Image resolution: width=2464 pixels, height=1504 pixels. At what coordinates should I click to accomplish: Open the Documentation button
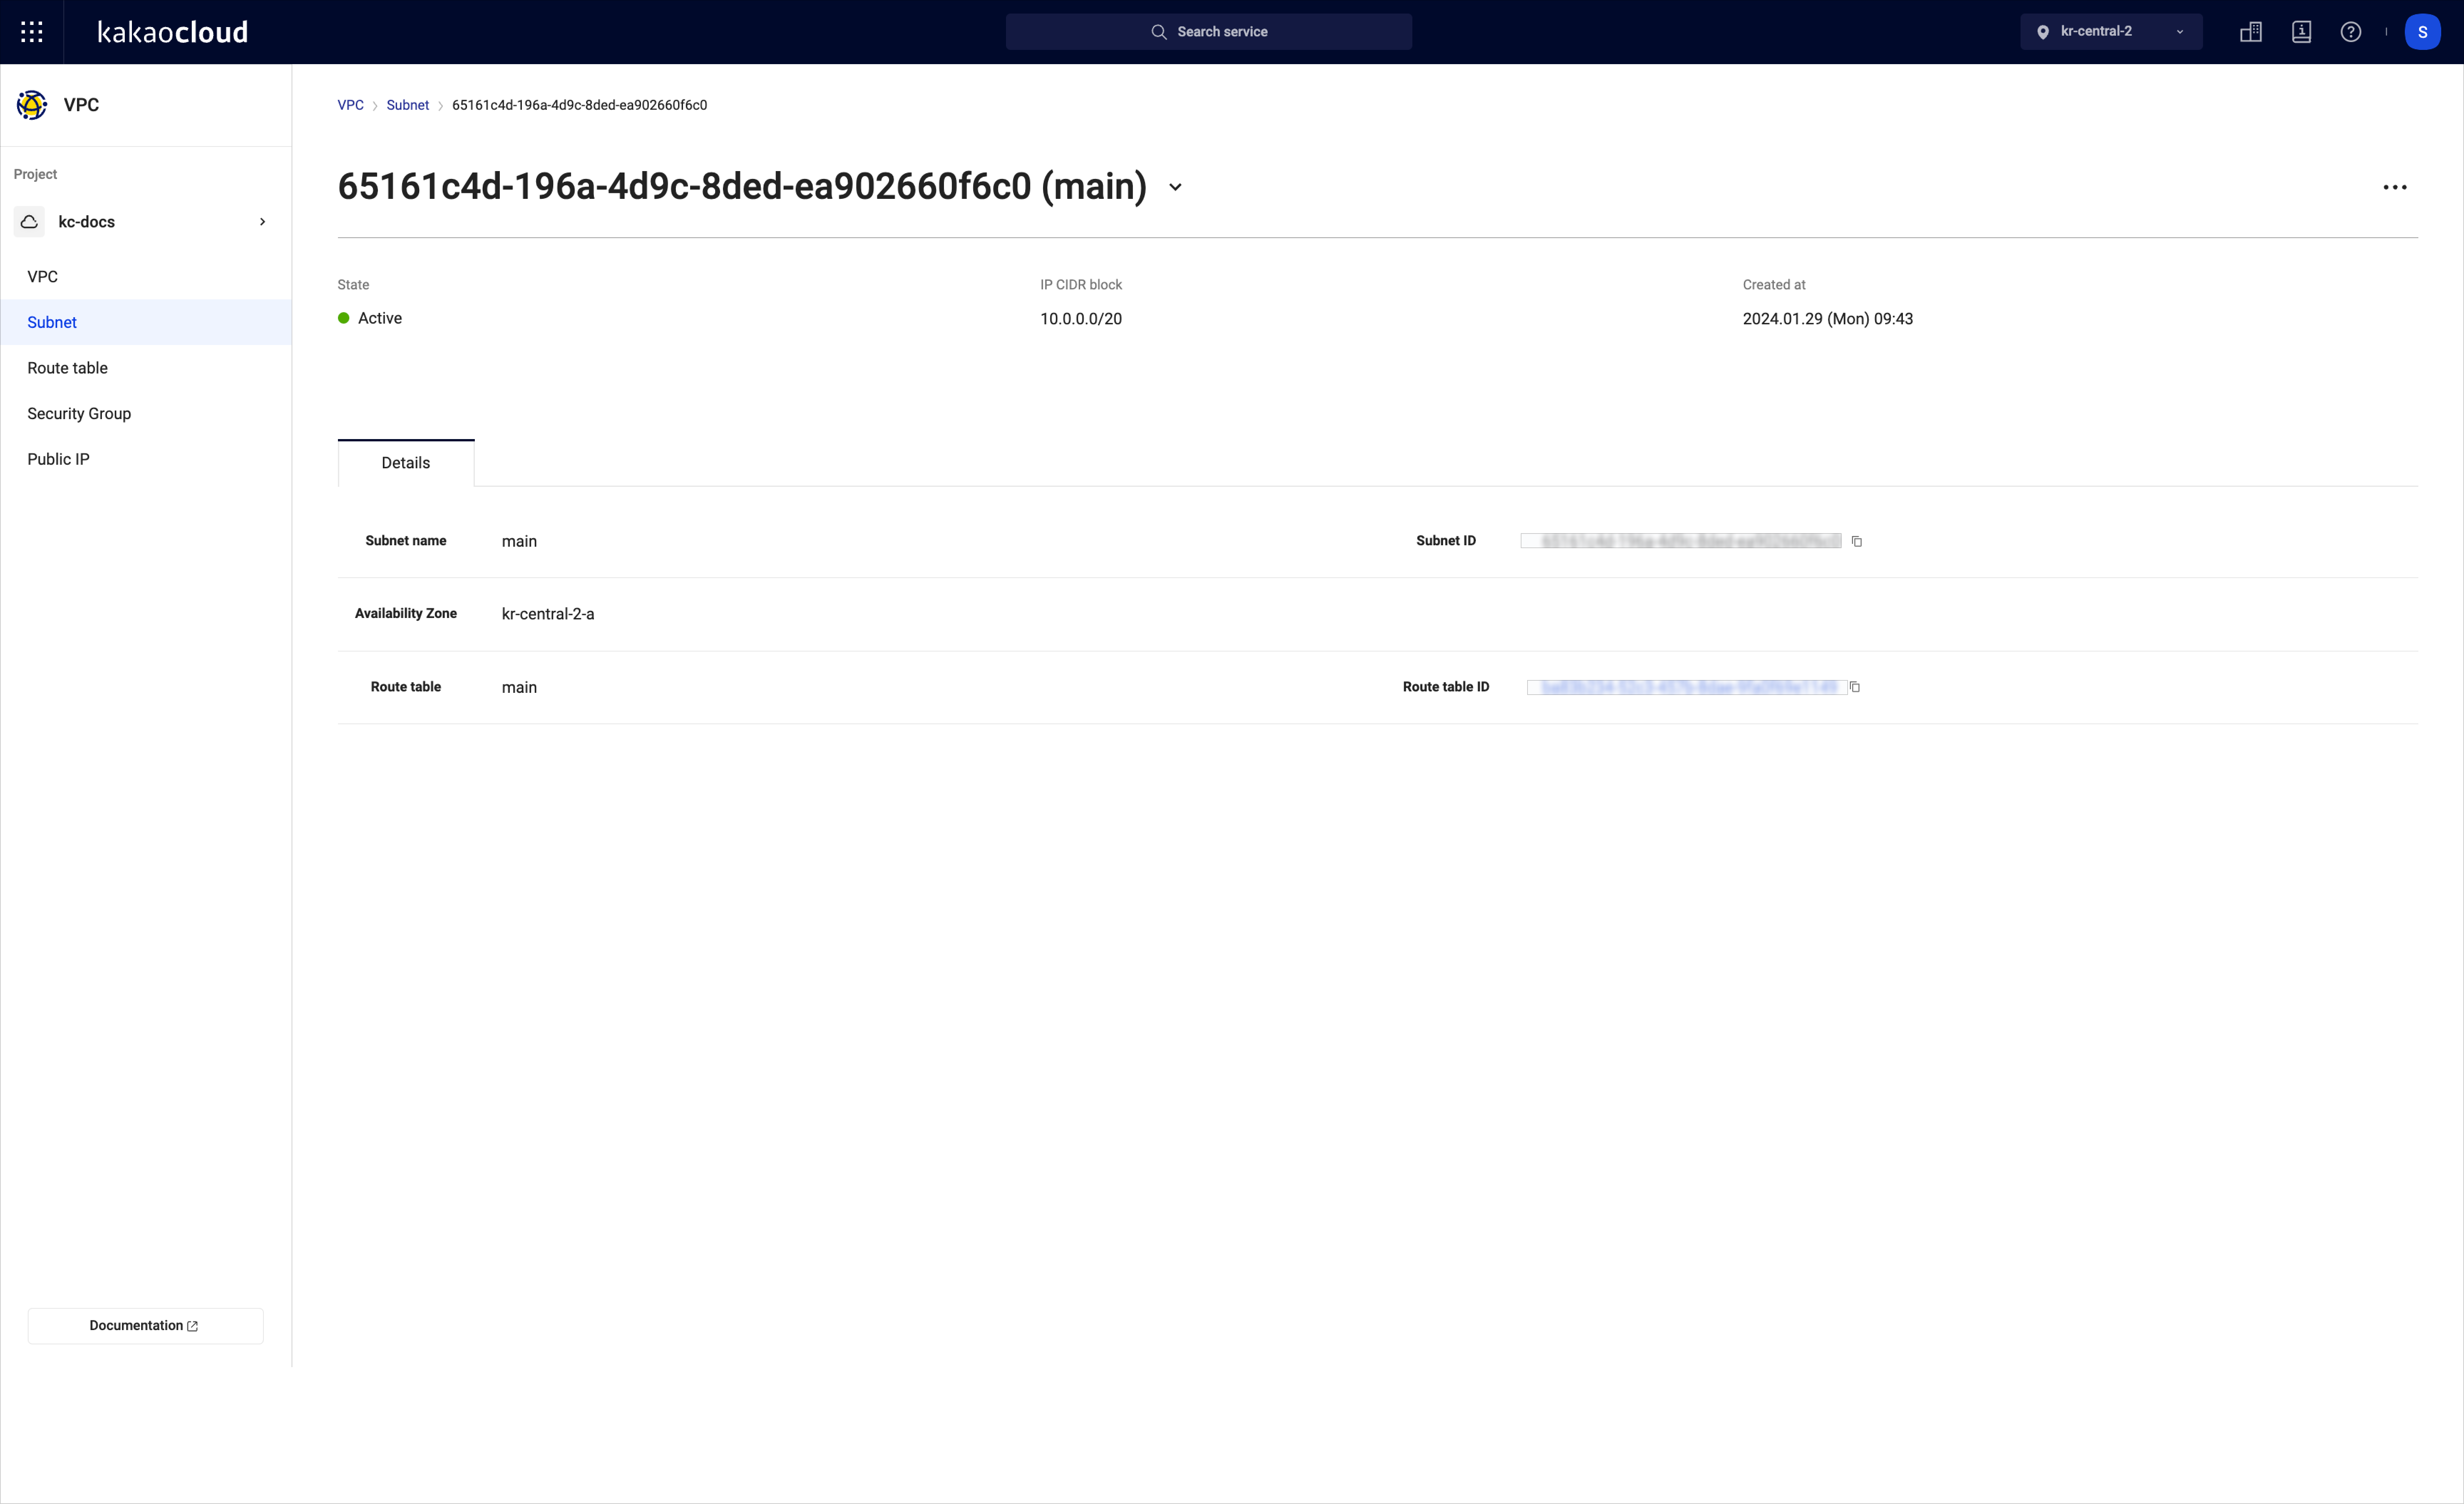pos(146,1326)
